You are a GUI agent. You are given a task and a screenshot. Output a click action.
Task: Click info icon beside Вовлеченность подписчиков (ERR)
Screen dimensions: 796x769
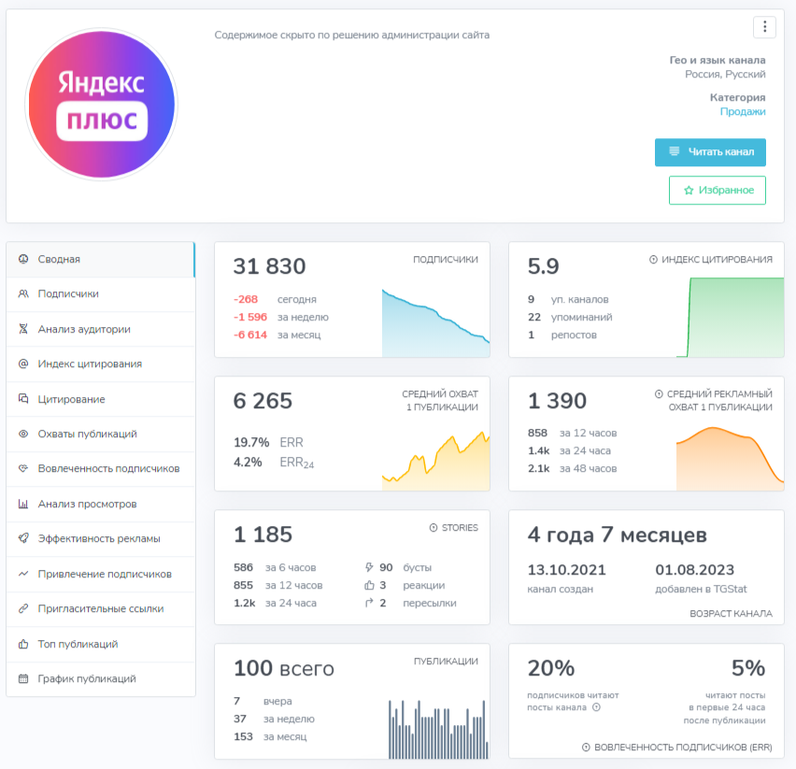586,748
